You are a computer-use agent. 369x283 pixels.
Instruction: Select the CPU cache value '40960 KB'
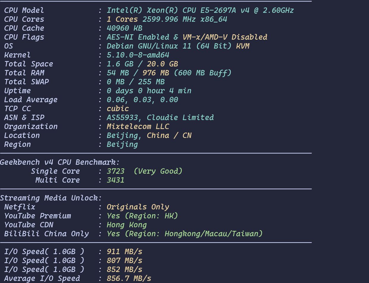click(125, 28)
